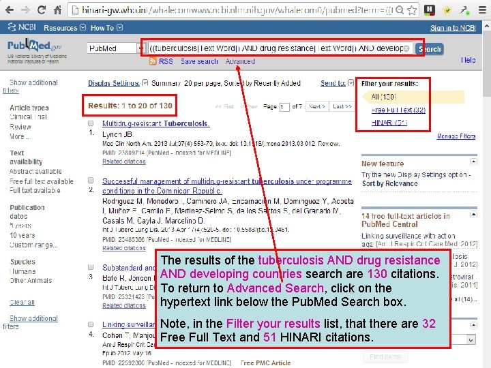Expand the Display Settings dropdown
This screenshot has height=368, width=491.
click(x=117, y=83)
